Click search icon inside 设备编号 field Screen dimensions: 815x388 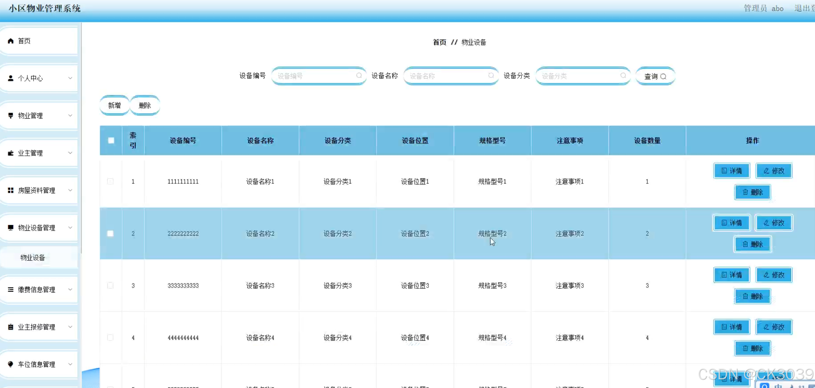pos(359,76)
